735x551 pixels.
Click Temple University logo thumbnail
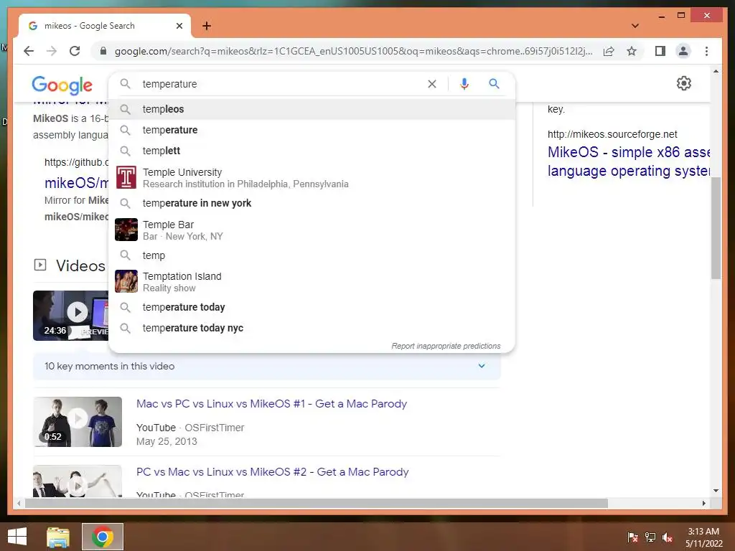(x=126, y=178)
